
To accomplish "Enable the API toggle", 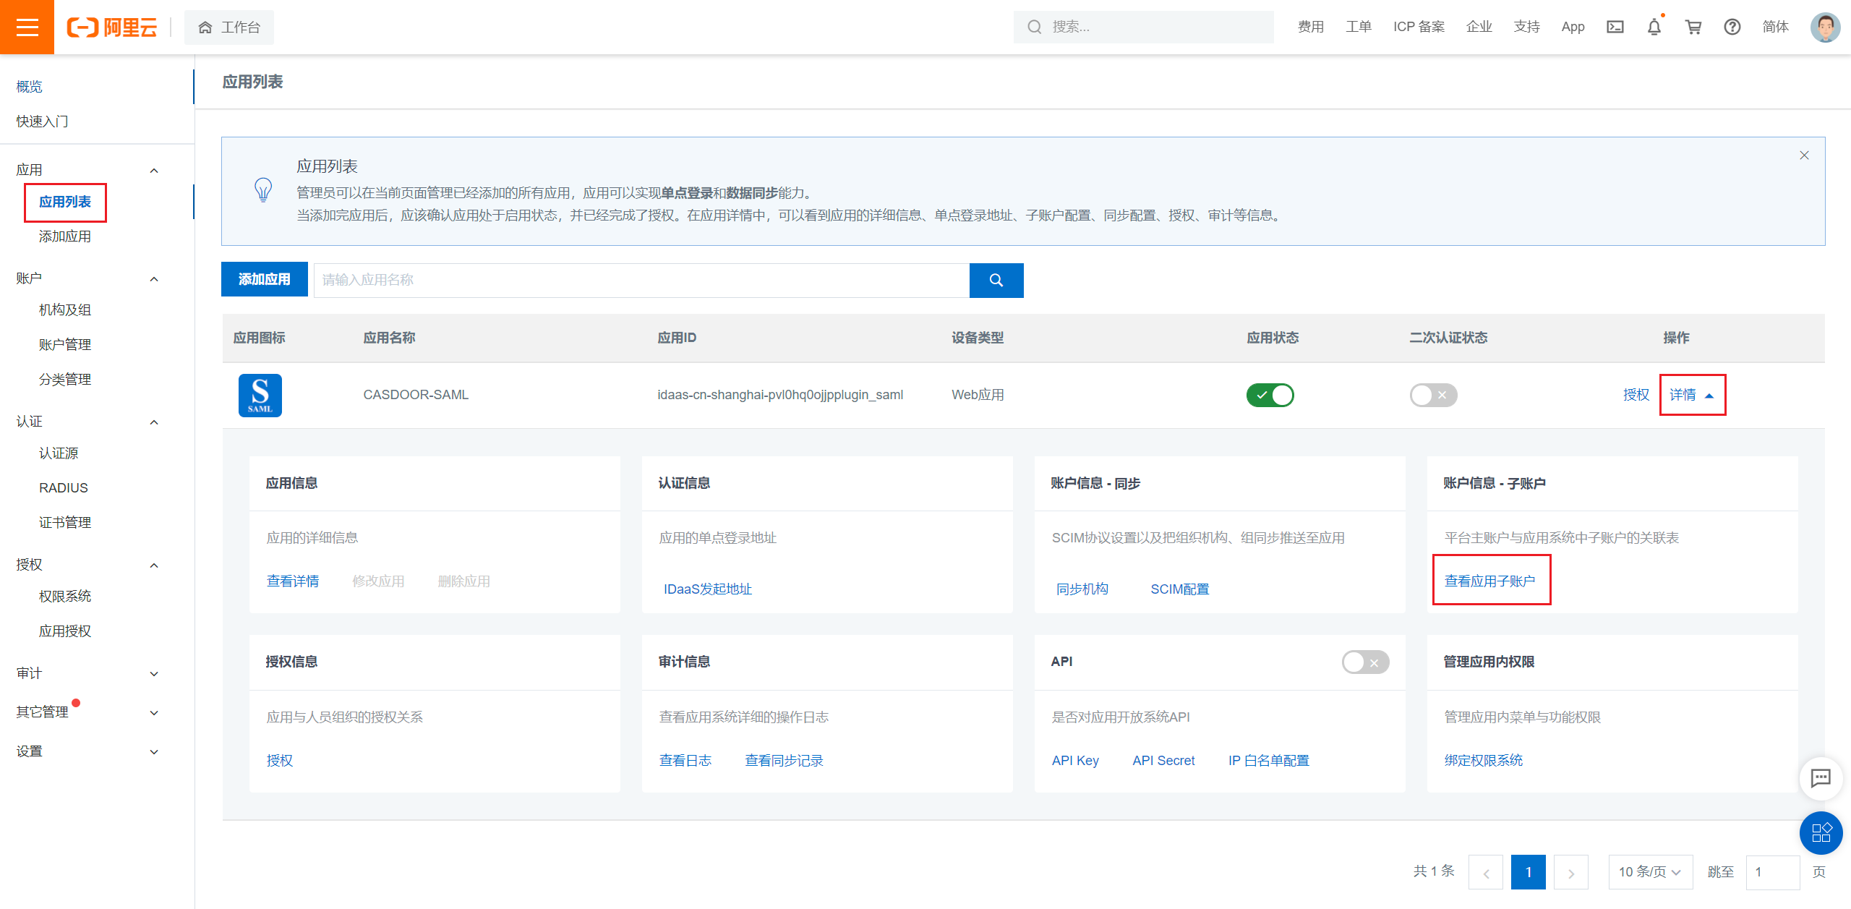I will (x=1365, y=662).
